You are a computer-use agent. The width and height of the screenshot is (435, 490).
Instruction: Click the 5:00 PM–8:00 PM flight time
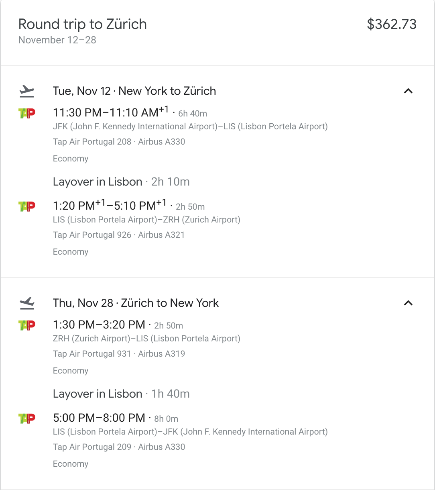(x=99, y=418)
